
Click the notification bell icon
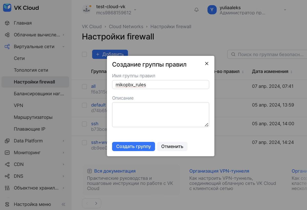click(x=196, y=10)
